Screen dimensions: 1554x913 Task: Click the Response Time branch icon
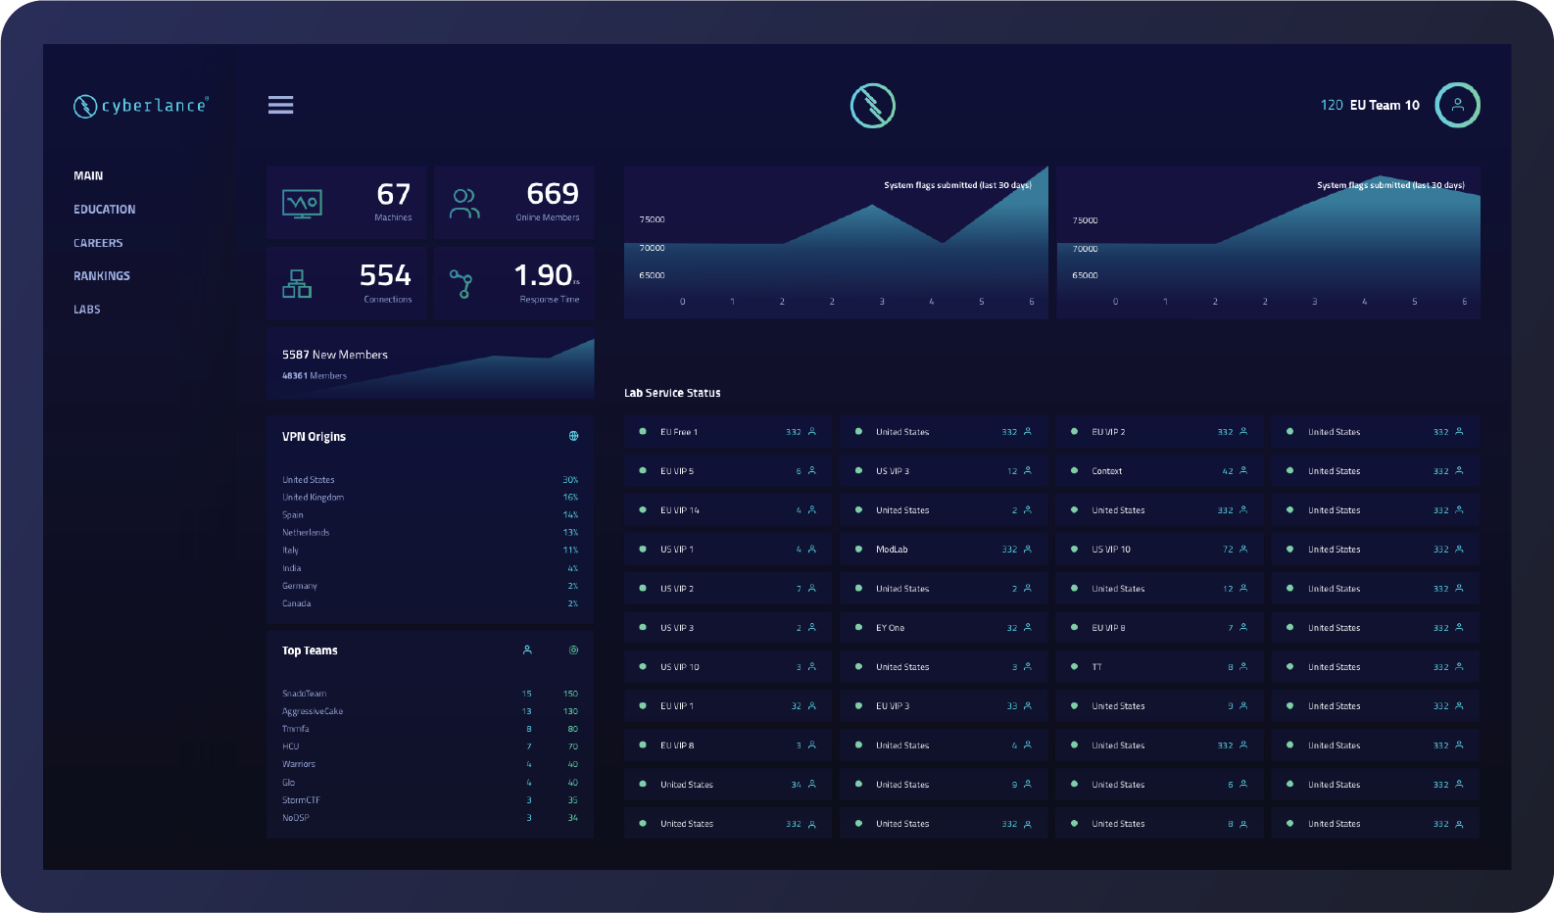[x=461, y=284]
